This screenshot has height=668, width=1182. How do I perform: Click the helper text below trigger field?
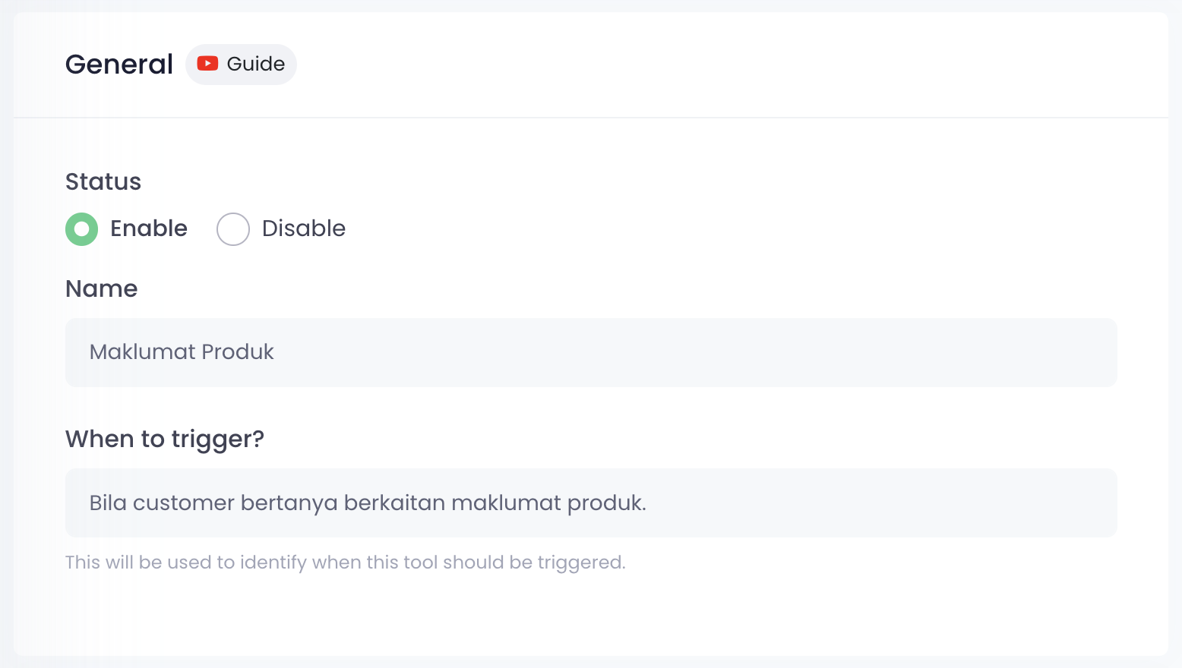click(345, 562)
